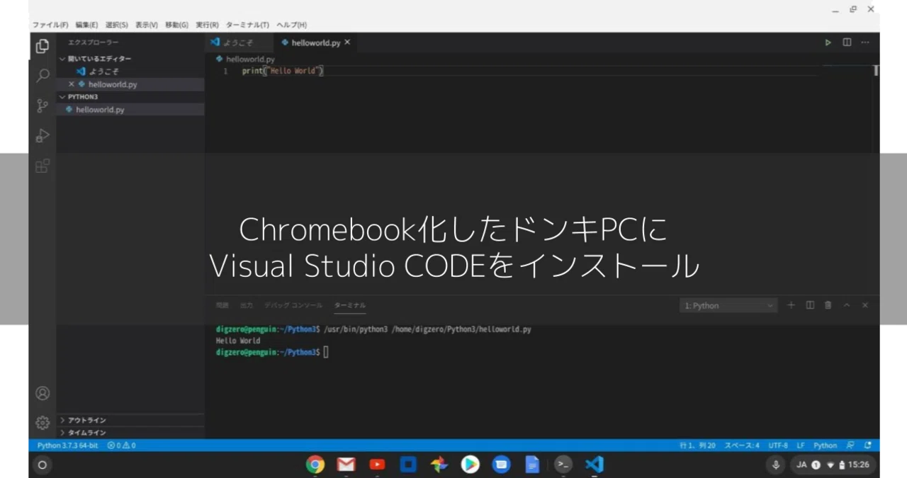907x478 pixels.
Task: Close helloworld.py in the open editors list
Action: point(71,84)
